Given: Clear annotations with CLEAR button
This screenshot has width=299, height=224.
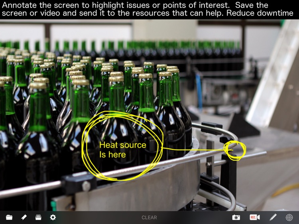Looking at the screenshot, I should click(149, 218).
